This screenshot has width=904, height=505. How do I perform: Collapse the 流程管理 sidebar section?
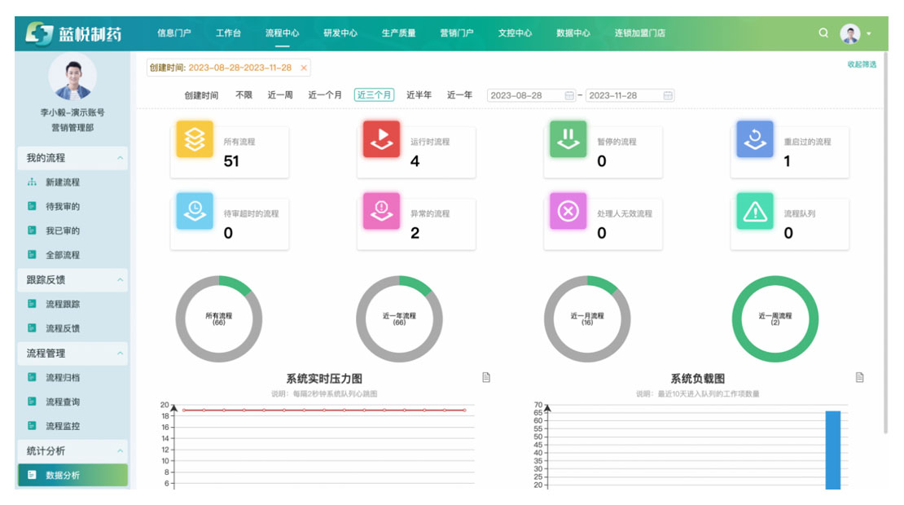pos(121,353)
